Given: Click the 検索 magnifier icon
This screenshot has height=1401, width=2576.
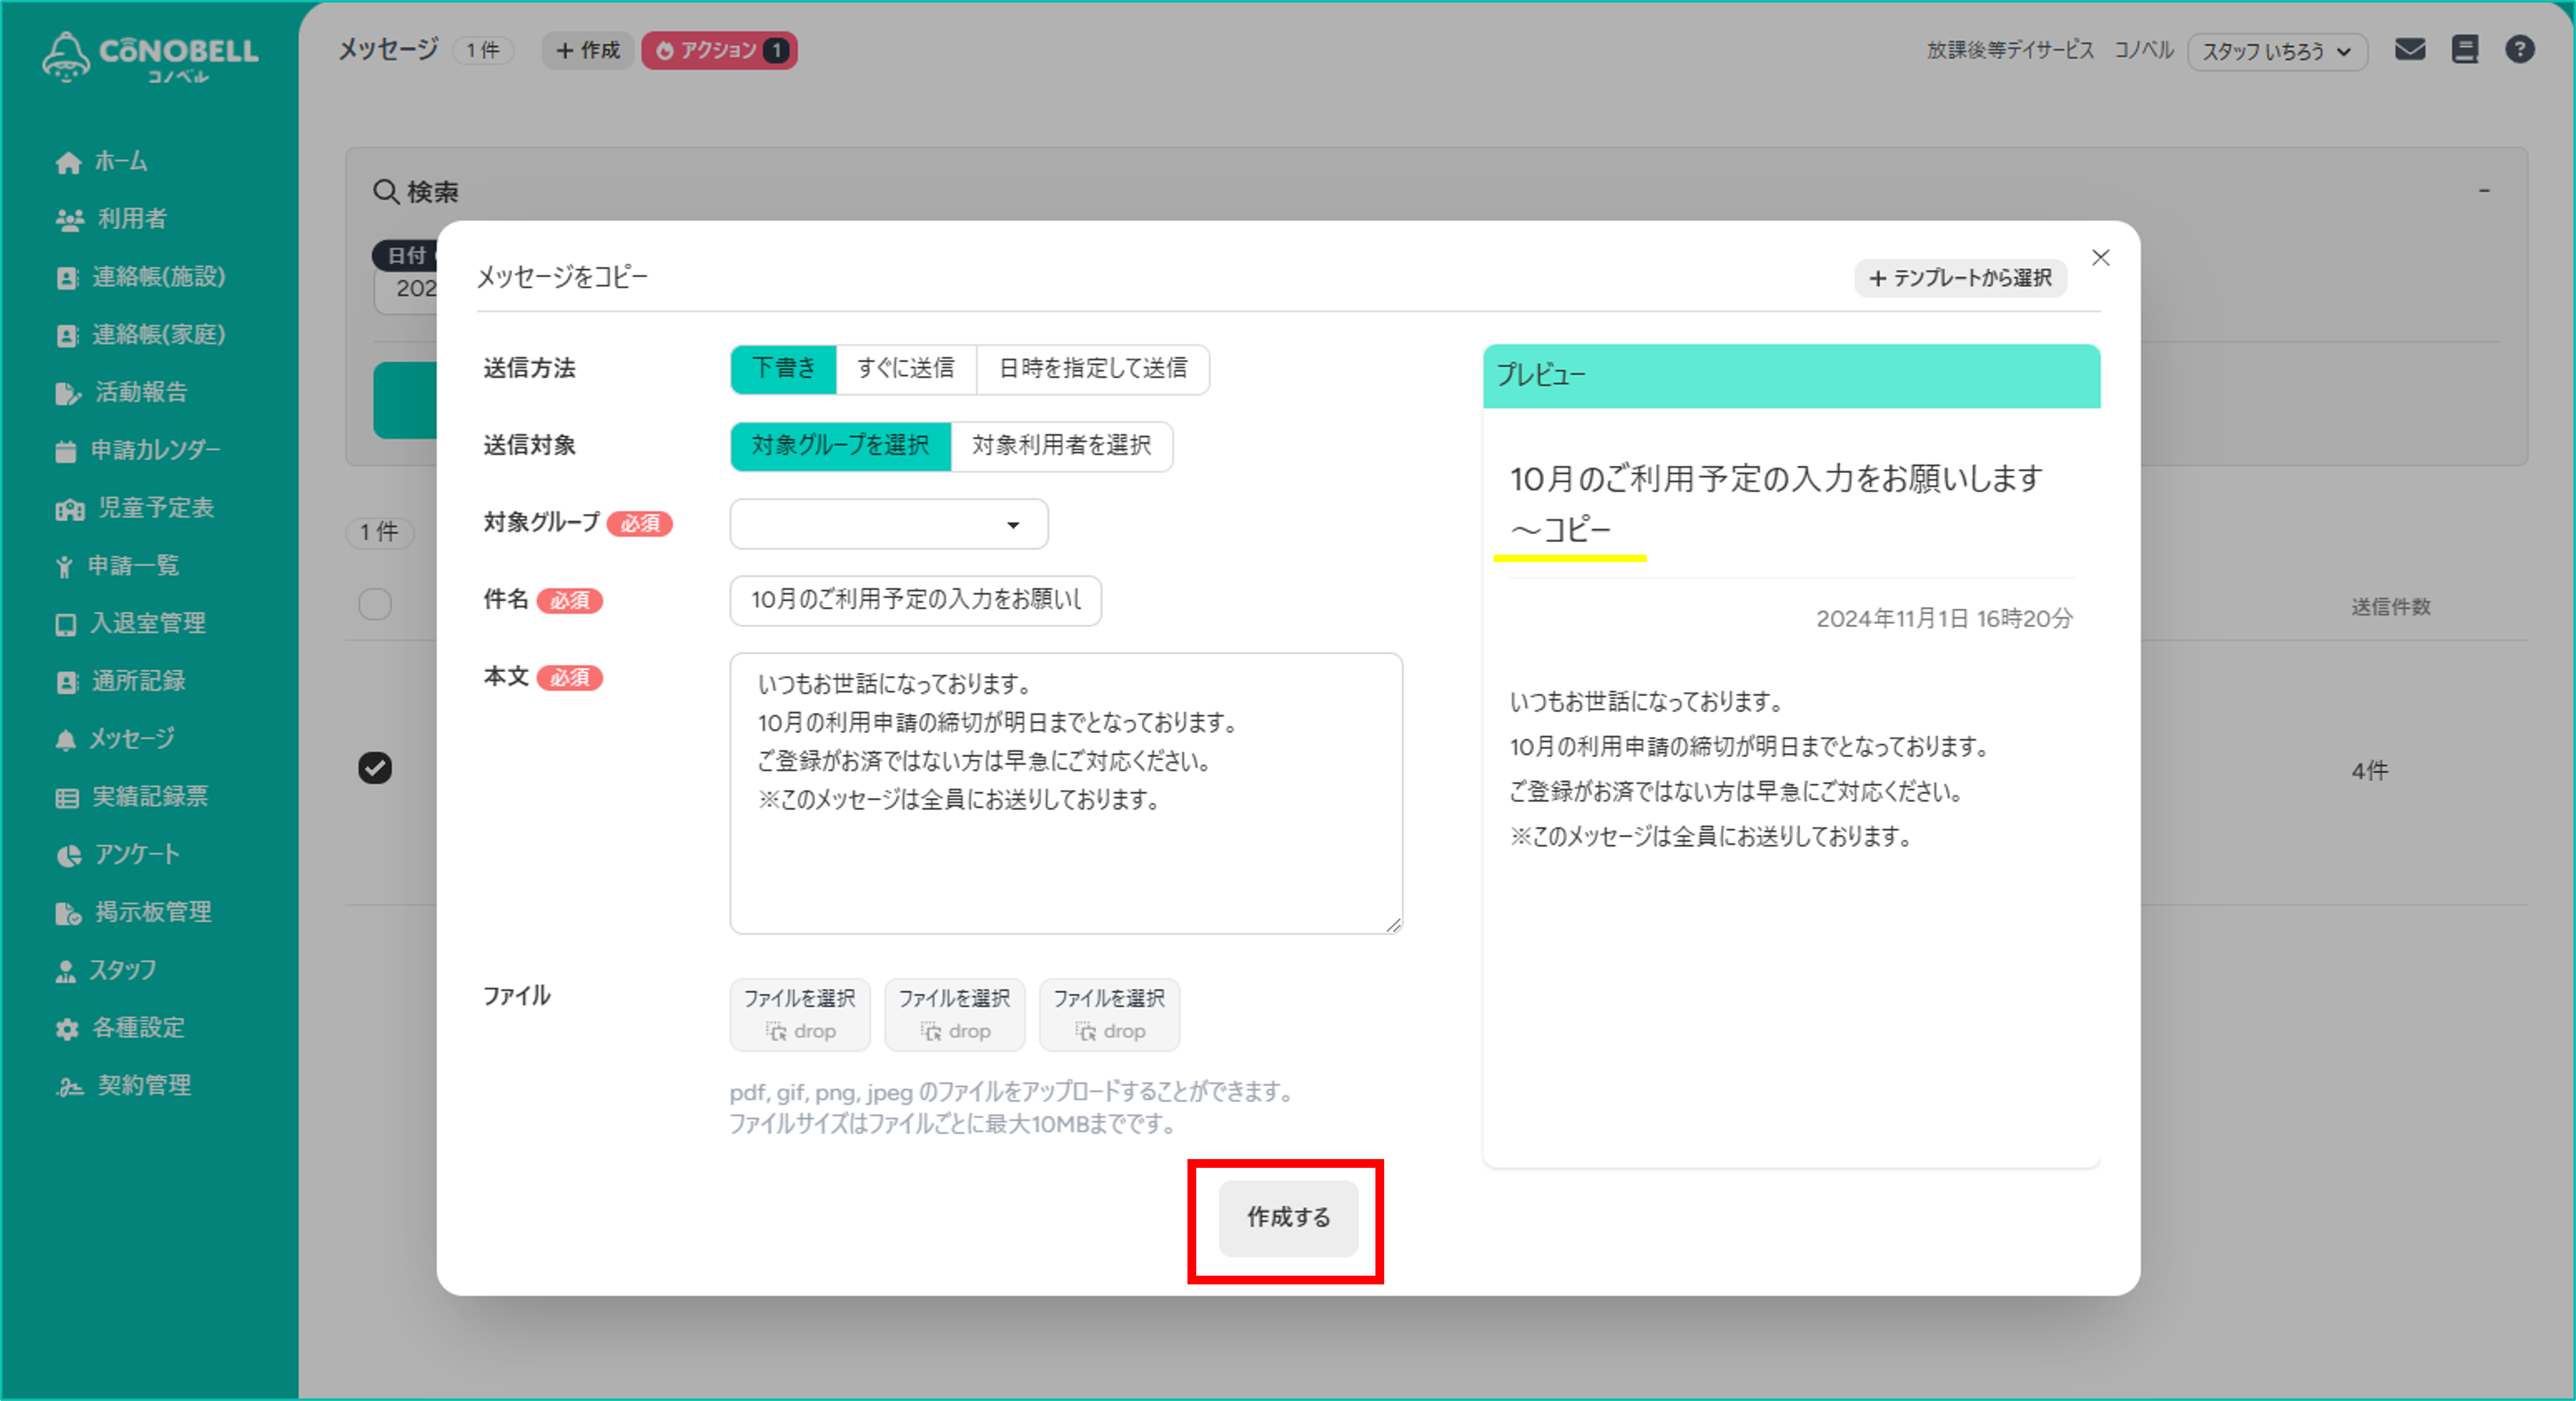Looking at the screenshot, I should pos(386,191).
